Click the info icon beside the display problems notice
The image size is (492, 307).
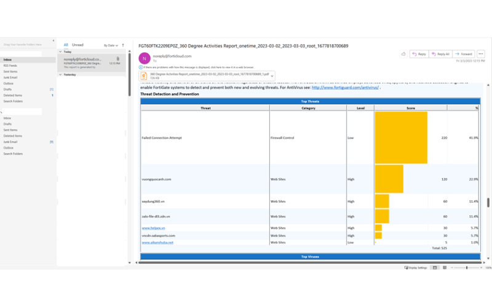pos(141,68)
